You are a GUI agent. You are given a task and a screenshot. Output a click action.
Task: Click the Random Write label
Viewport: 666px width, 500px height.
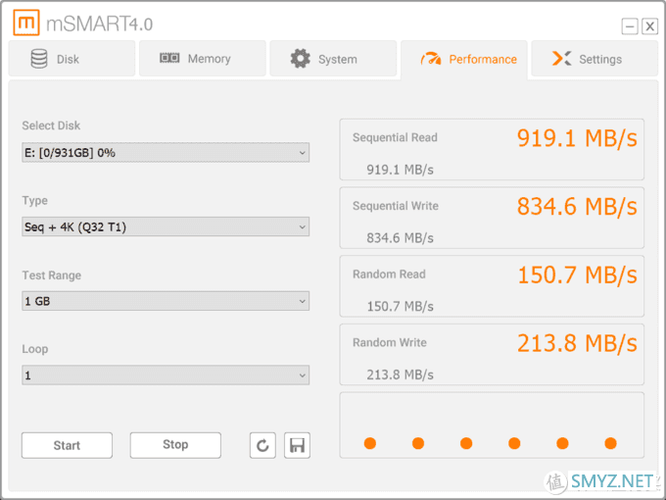tap(390, 343)
